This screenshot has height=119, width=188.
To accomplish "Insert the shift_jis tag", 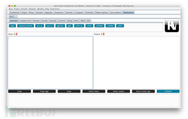I will (x=79, y=26).
